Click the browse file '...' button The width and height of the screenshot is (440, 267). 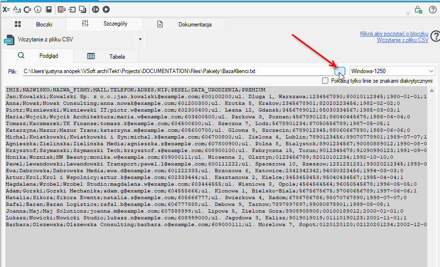340,71
